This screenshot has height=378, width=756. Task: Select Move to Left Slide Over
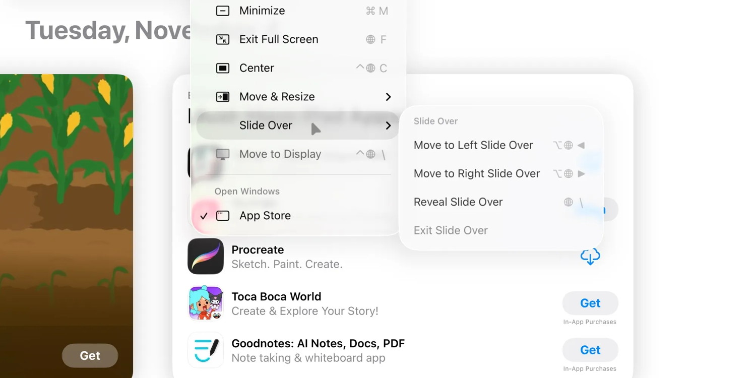coord(473,145)
